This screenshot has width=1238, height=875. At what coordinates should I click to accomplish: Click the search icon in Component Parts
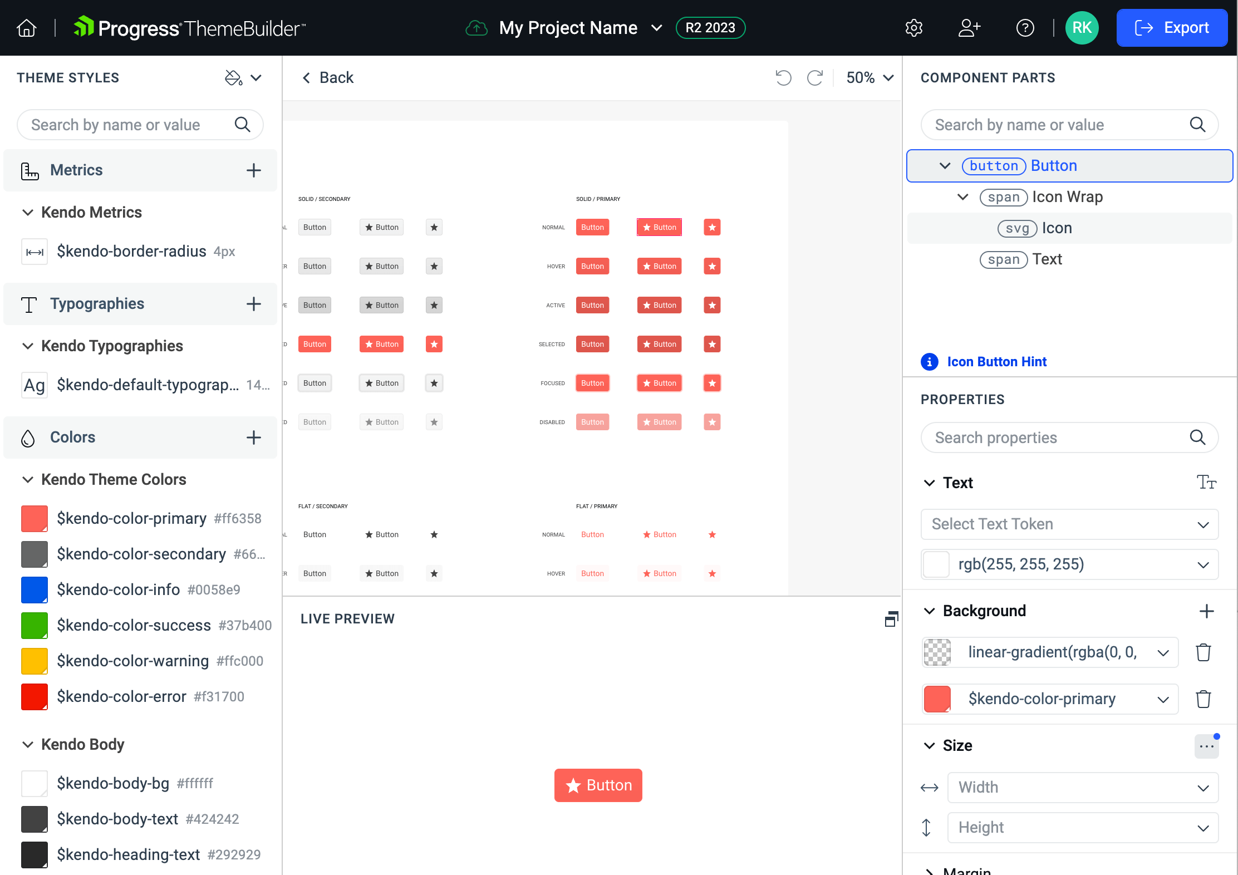(1198, 124)
